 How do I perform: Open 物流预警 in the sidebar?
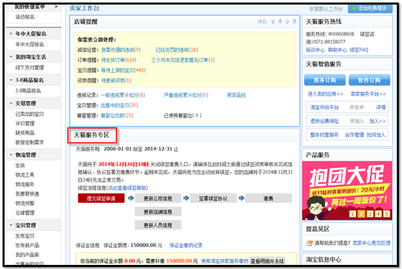coord(25,203)
